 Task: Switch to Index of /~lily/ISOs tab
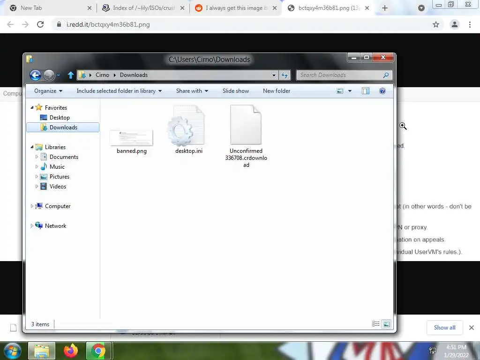pos(144,8)
